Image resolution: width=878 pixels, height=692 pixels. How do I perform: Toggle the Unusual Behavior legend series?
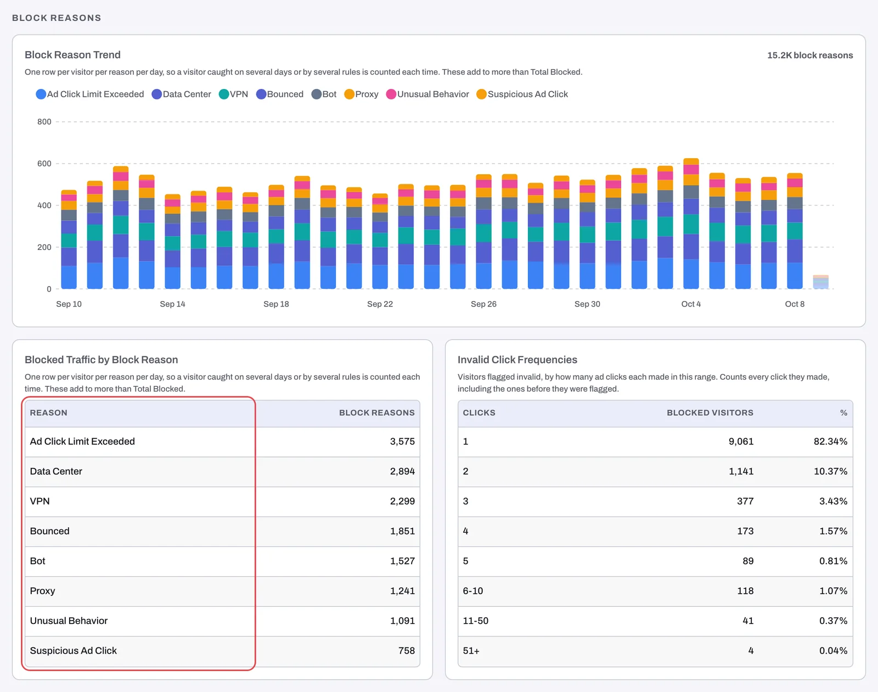point(427,94)
